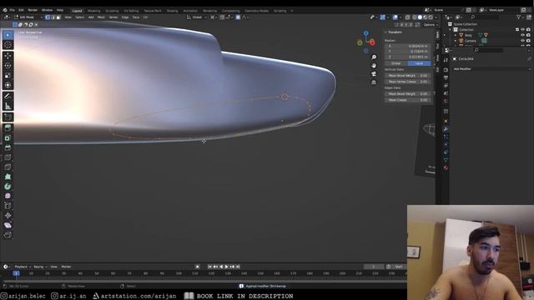
Task: Toggle perspective/orthographic grid icon
Action: point(374,82)
